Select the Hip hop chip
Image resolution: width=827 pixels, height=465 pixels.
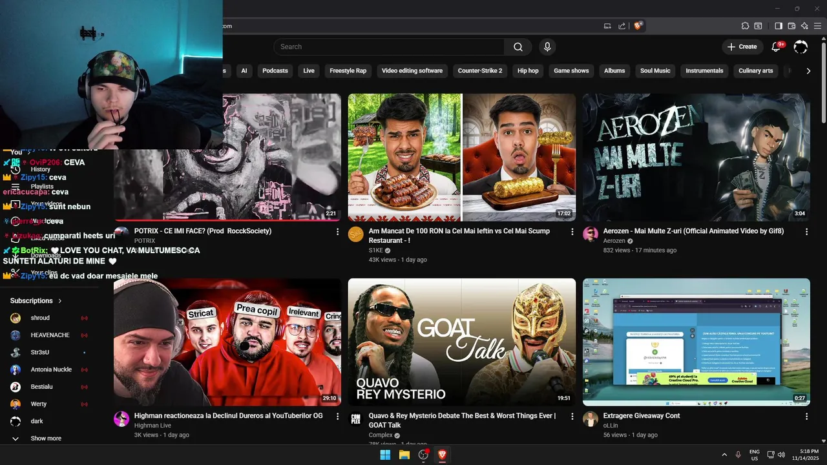tap(528, 71)
